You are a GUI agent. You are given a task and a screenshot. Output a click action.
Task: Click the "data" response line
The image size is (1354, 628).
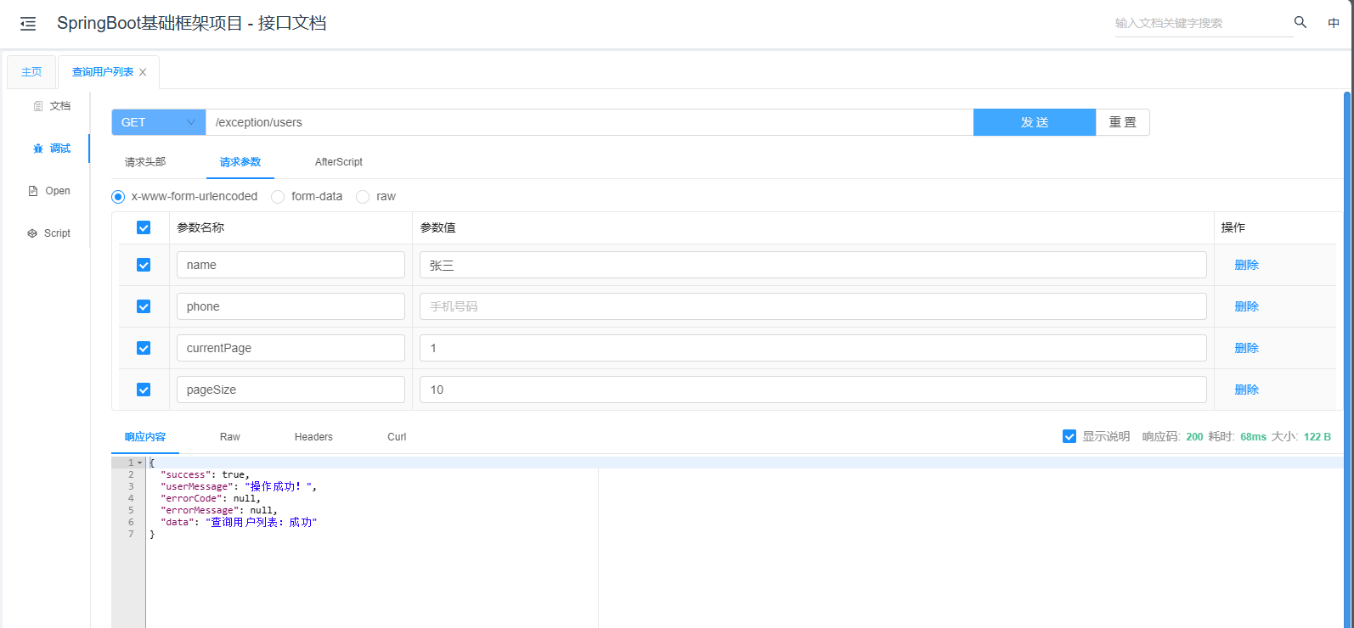pos(239,522)
